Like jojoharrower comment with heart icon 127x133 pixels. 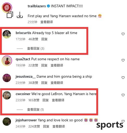tap(123, 121)
